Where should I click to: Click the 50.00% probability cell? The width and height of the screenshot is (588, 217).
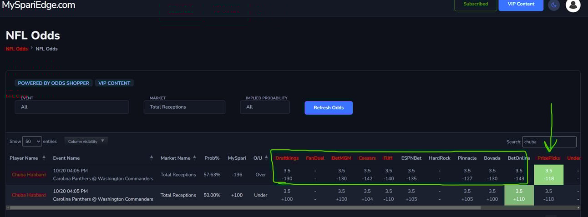pos(212,195)
